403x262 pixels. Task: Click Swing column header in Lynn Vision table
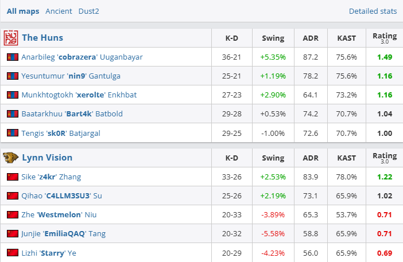[x=273, y=158]
